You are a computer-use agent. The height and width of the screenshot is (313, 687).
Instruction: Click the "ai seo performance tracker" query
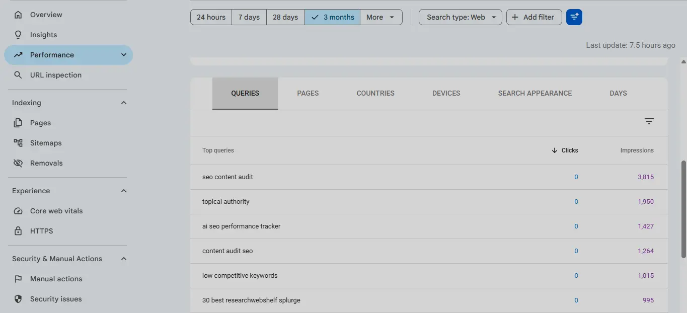click(x=241, y=226)
